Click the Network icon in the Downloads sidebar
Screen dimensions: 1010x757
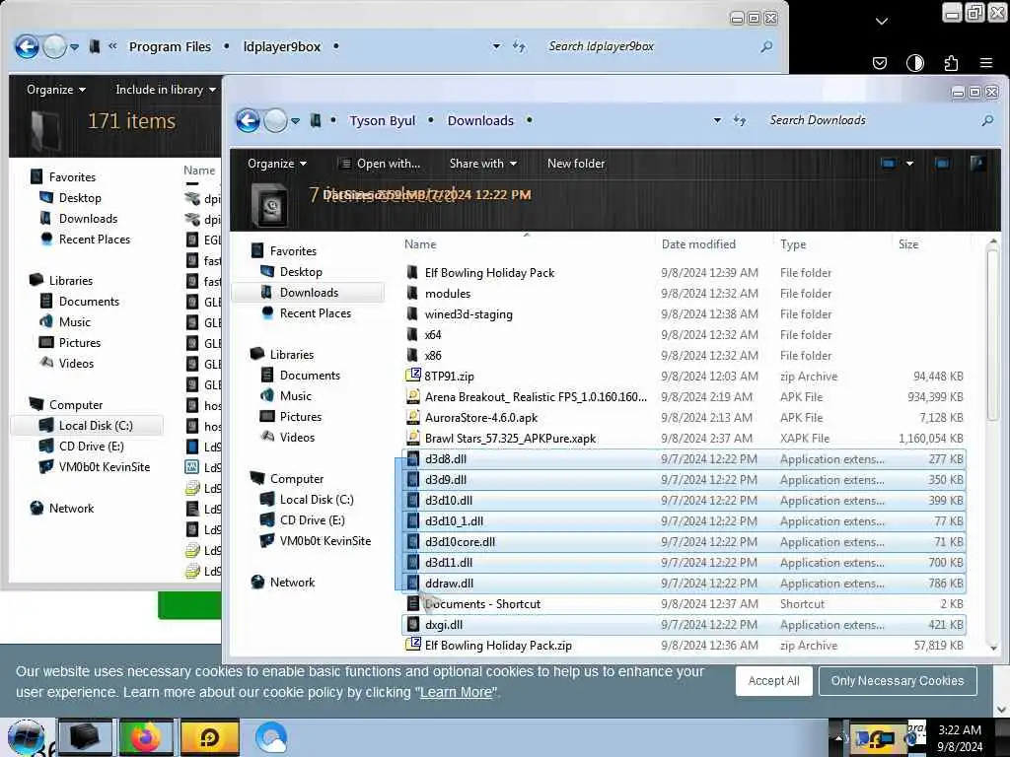coord(257,582)
